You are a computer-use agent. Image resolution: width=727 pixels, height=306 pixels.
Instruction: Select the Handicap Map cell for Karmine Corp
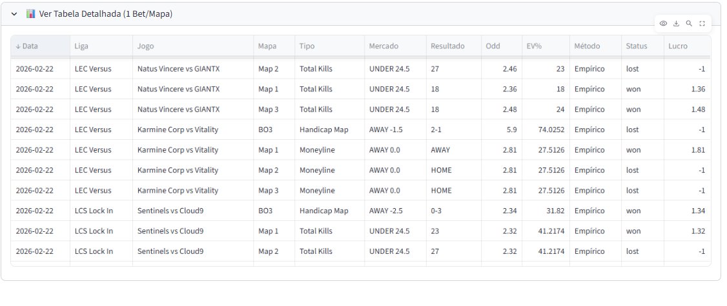click(329, 129)
